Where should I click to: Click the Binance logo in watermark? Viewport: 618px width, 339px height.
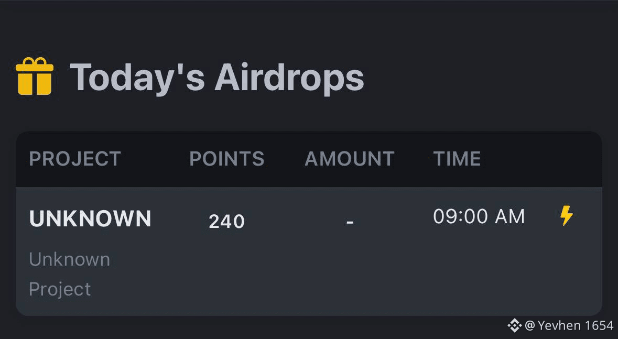[514, 325]
